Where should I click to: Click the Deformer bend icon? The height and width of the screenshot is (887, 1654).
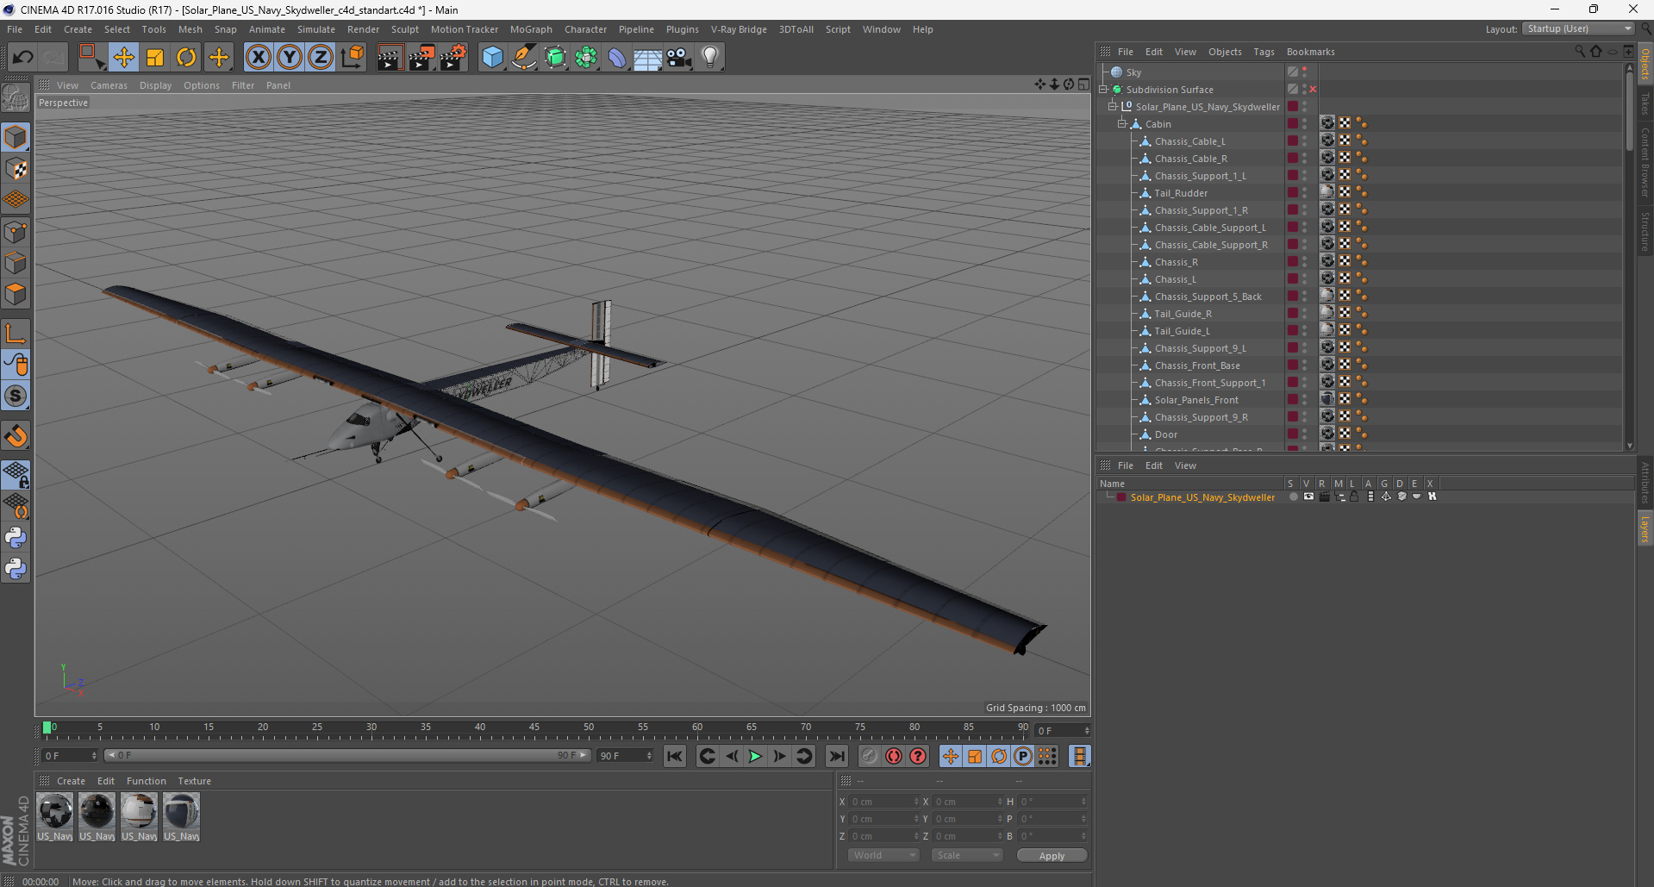pyautogui.click(x=617, y=58)
